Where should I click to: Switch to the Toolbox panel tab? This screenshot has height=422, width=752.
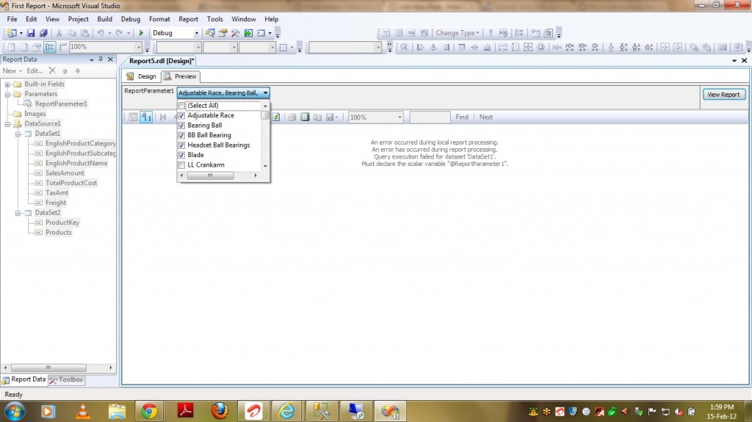[x=67, y=380]
